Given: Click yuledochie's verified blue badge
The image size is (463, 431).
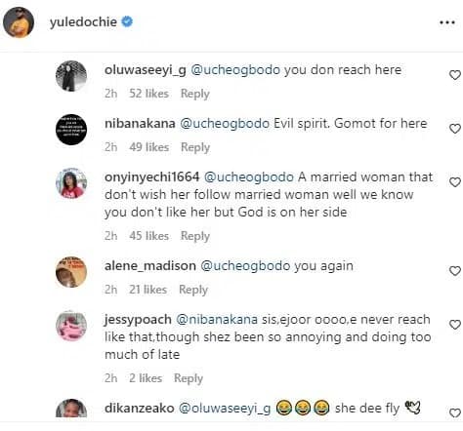Looking at the screenshot, I should pos(127,21).
